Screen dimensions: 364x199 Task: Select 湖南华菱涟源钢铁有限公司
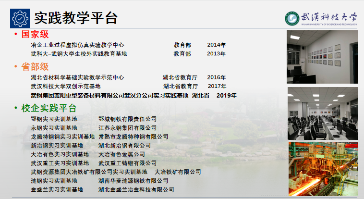[x=133, y=181]
